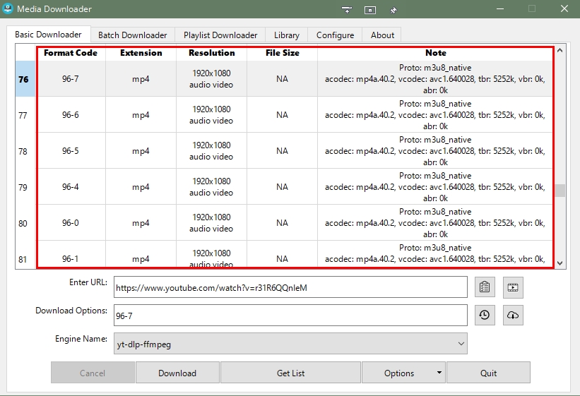This screenshot has width=580, height=396.
Task: Click inside the Enter URL field
Action: pos(290,287)
